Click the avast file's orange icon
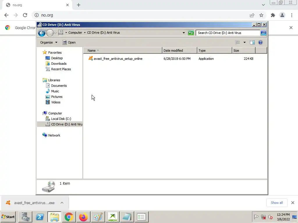298x223 pixels. (x=91, y=58)
